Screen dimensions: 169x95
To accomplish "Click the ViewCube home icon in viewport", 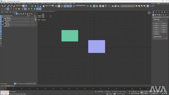I will click(x=149, y=13).
